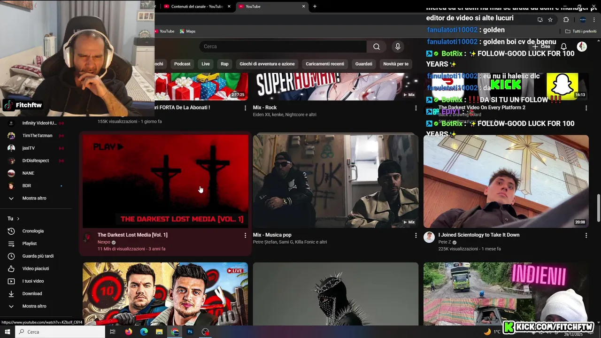This screenshot has width=601, height=338.
Task: Open the Mix - Musica pop thumbnail
Action: pos(336,181)
